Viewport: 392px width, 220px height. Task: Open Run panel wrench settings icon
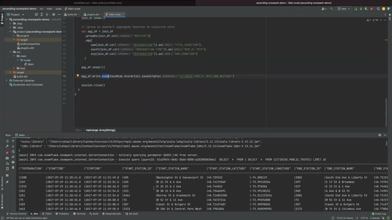pos(7,146)
